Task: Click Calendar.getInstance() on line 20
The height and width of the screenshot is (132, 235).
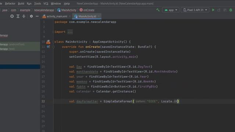Action: (x=116, y=91)
